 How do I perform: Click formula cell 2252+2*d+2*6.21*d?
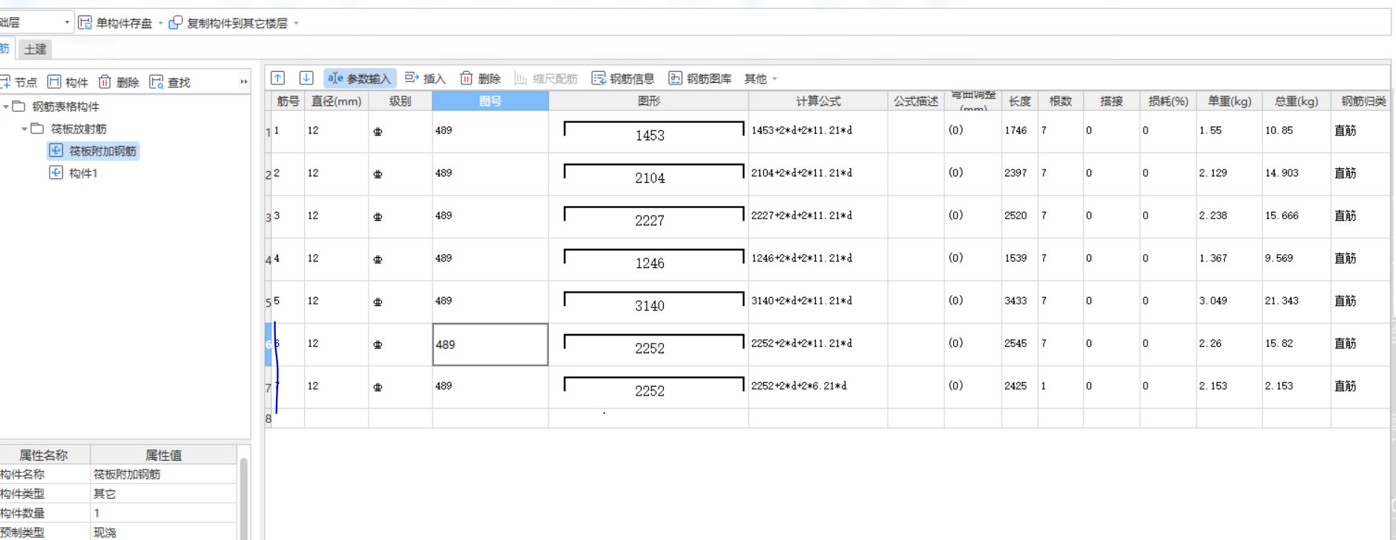(818, 387)
